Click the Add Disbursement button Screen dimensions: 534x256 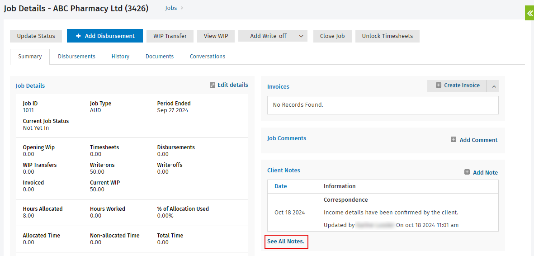pos(105,36)
